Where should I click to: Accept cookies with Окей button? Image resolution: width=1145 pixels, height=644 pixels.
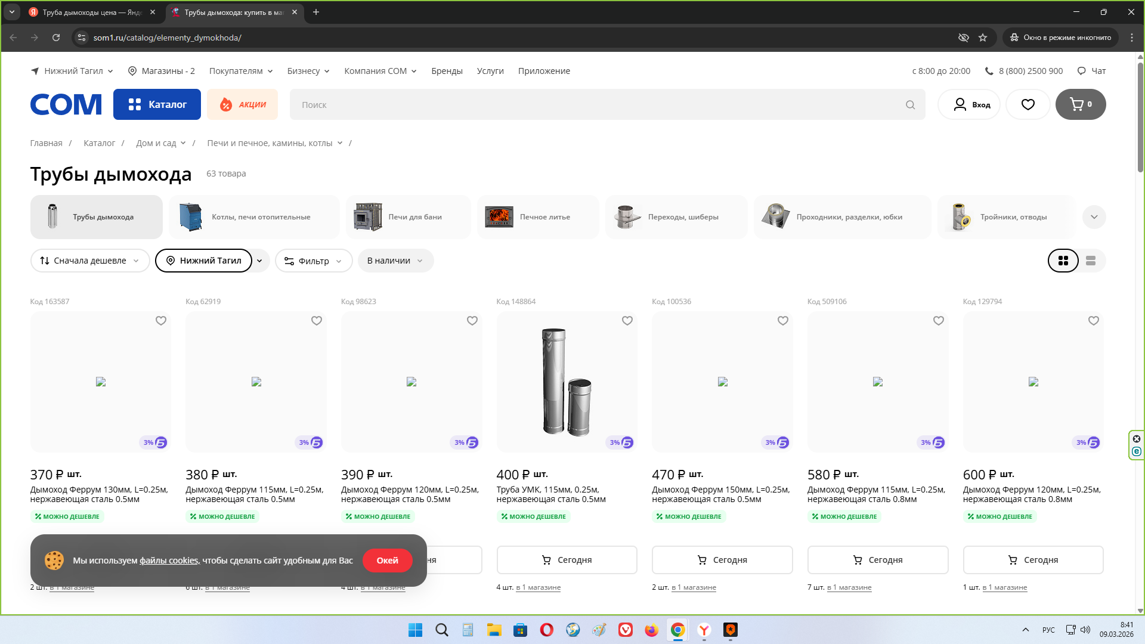(387, 561)
